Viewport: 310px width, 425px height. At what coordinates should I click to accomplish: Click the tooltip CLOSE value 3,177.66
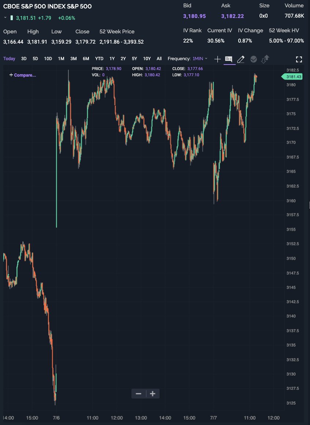[x=195, y=69]
